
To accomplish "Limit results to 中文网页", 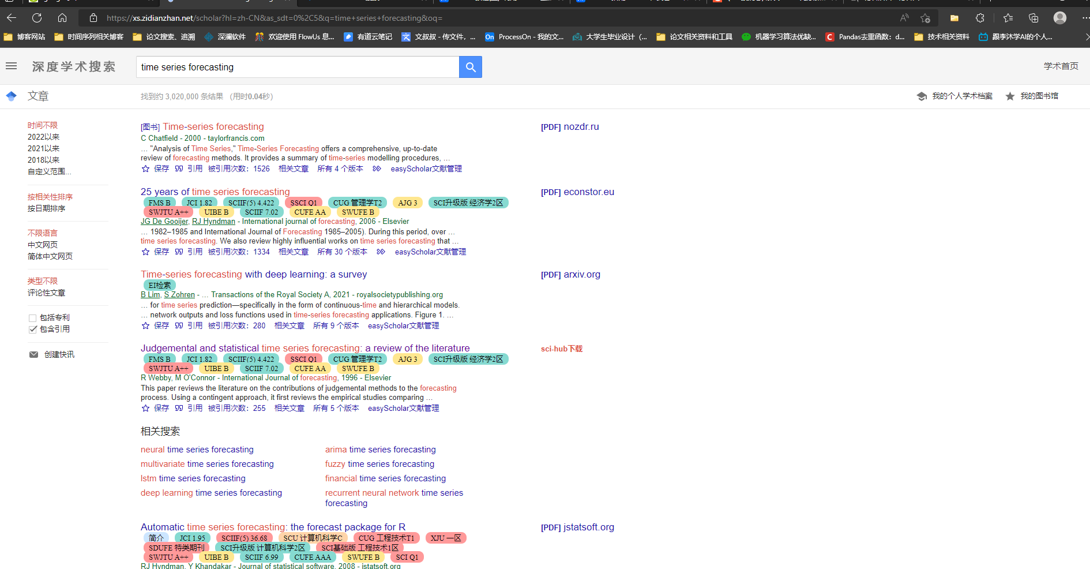I will [43, 245].
